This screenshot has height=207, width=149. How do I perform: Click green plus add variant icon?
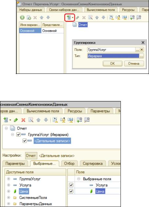(x=22, y=17)
